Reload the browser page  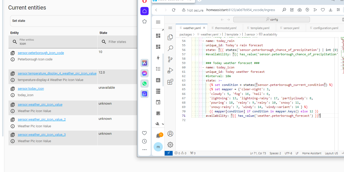(x=174, y=10)
